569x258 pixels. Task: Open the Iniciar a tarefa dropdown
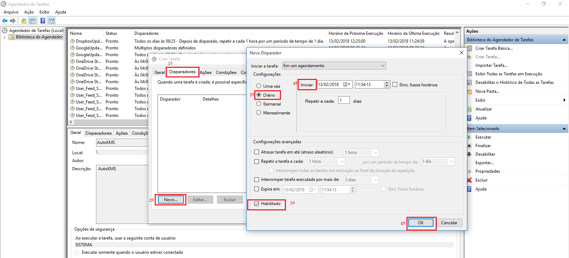click(x=383, y=66)
